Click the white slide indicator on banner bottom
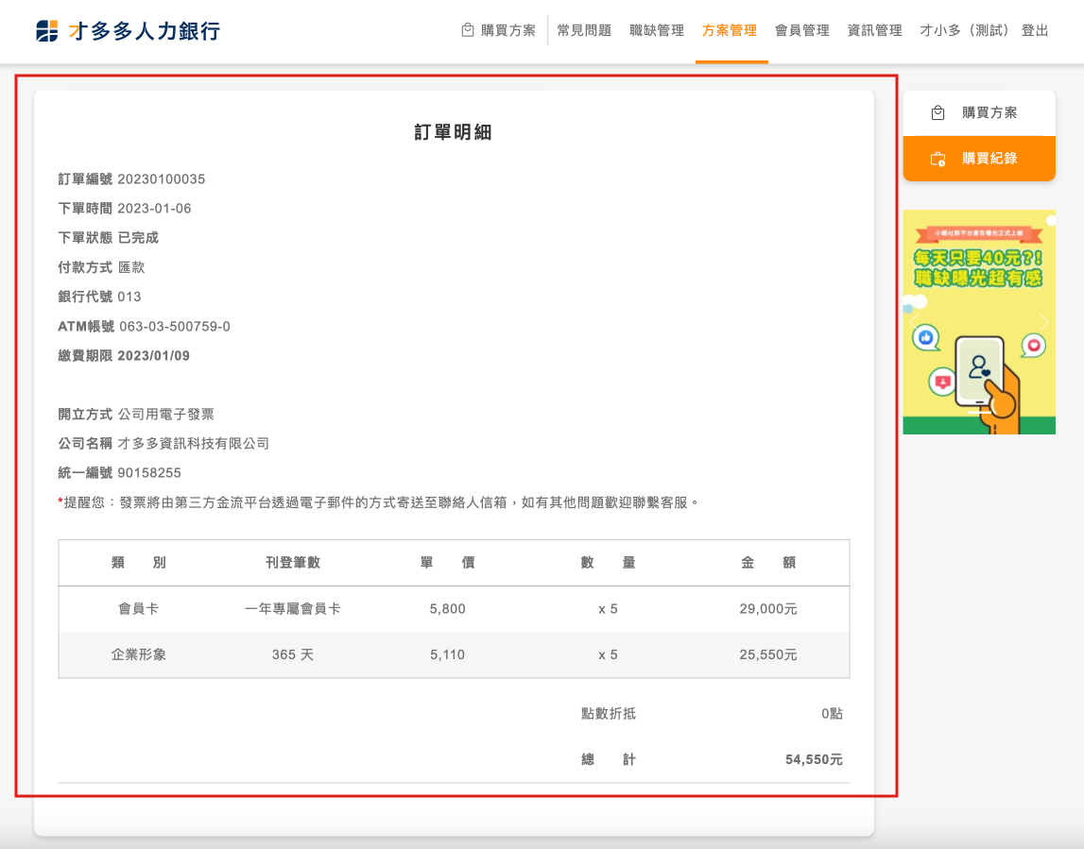The height and width of the screenshot is (849, 1084). [979, 412]
